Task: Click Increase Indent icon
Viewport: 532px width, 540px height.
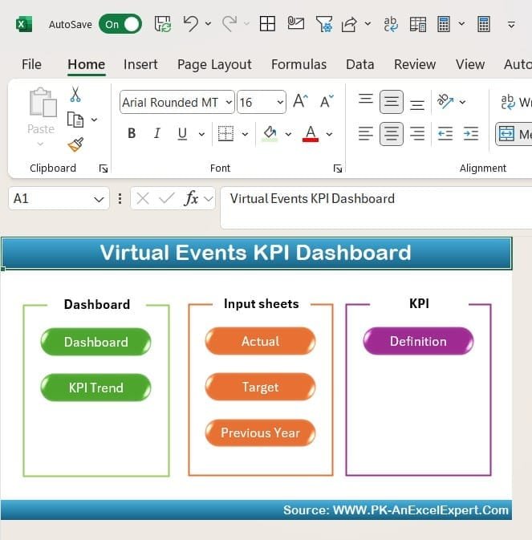Action: (471, 134)
